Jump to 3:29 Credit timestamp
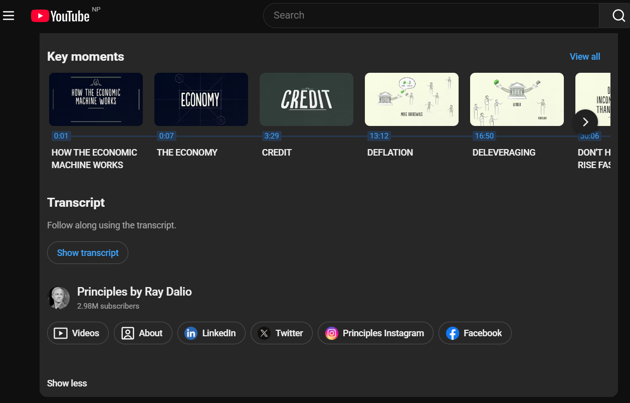 pos(271,136)
